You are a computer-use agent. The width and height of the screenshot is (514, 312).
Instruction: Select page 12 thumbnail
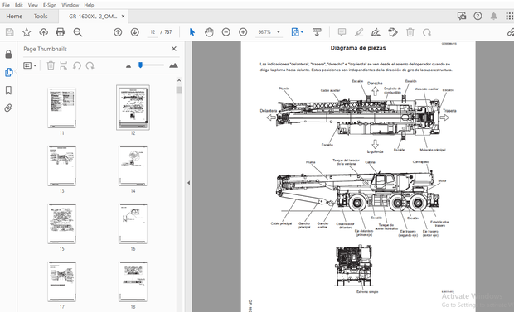(x=133, y=108)
